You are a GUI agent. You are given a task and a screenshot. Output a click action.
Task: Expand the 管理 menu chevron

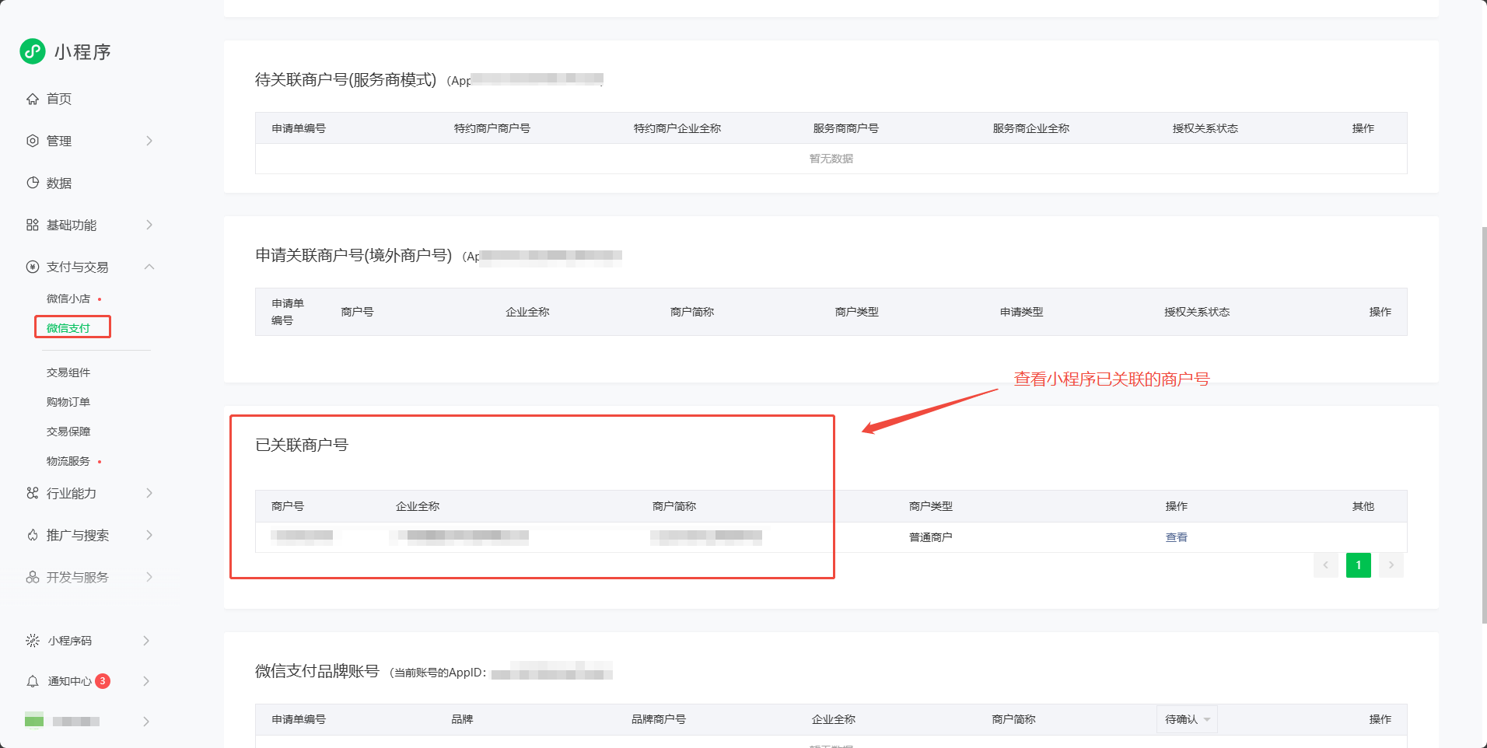pyautogui.click(x=149, y=141)
